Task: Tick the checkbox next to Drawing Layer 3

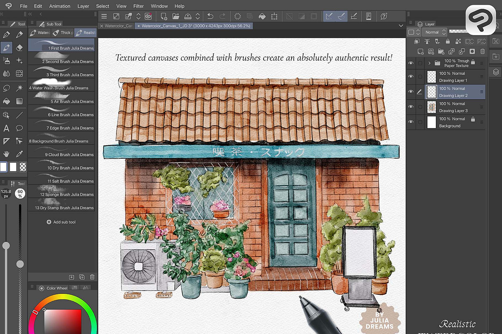Action: [x=420, y=107]
